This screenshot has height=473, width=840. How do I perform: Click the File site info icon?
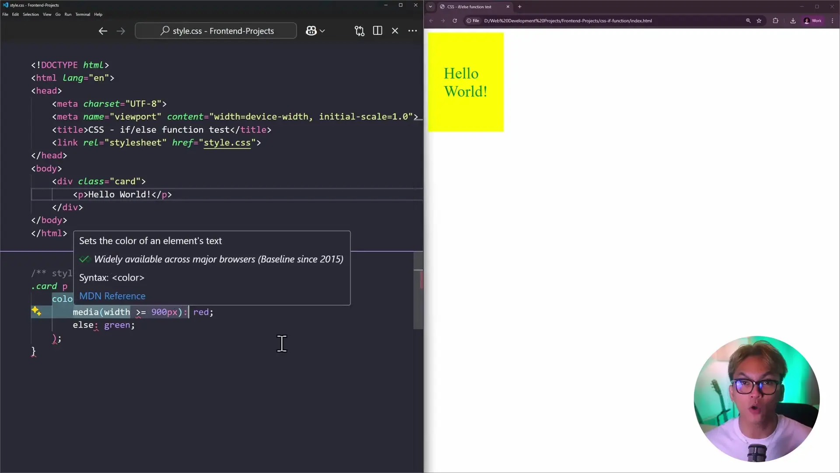(473, 21)
